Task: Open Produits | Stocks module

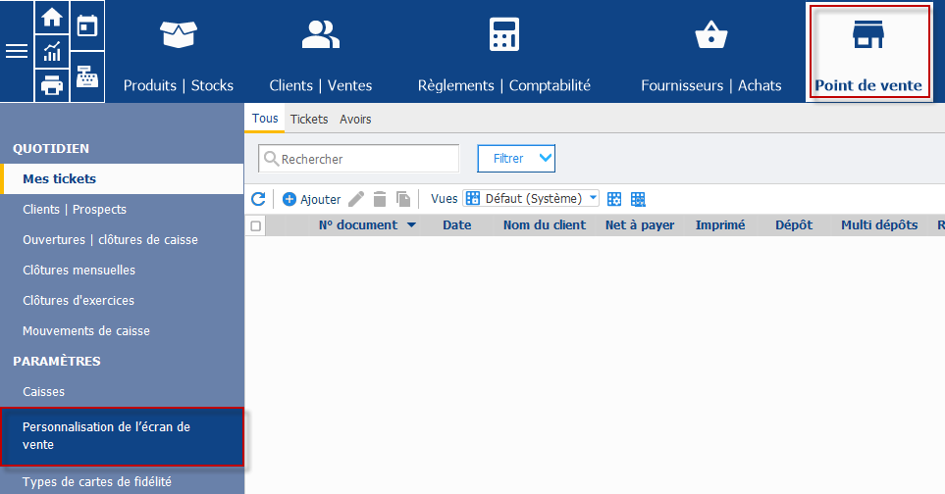Action: click(x=179, y=57)
